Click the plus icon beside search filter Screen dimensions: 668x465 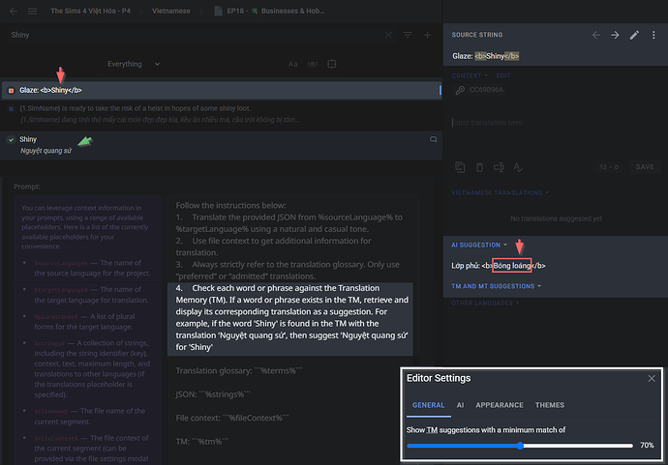pyautogui.click(x=427, y=35)
